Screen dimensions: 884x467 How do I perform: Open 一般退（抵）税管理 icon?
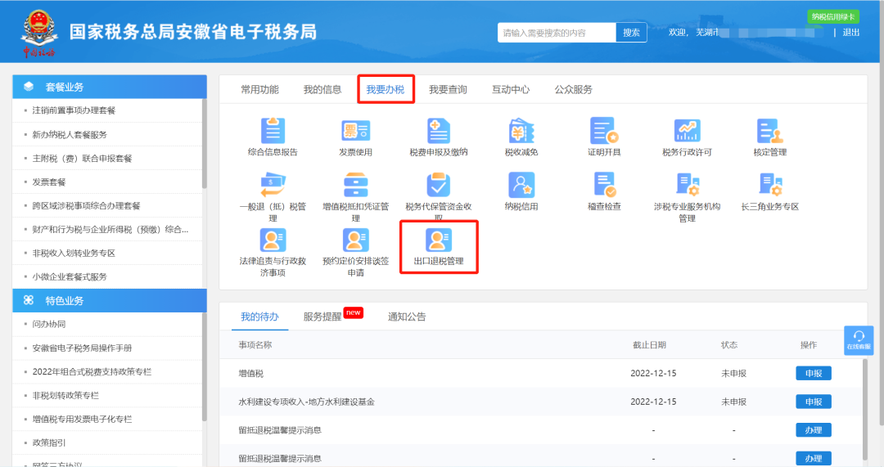point(273,185)
